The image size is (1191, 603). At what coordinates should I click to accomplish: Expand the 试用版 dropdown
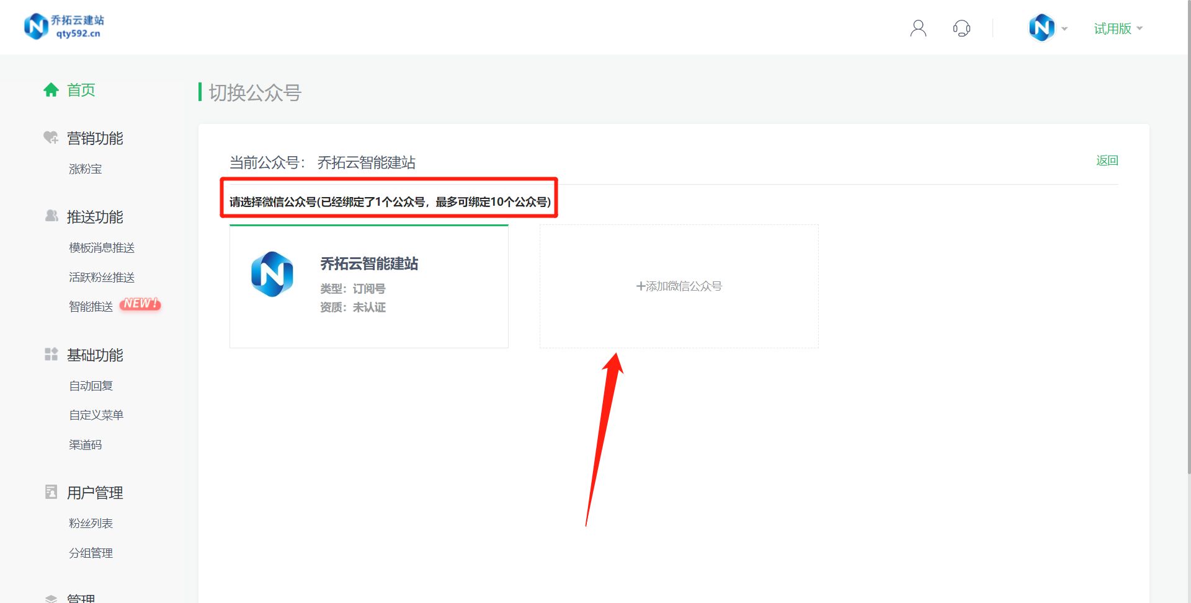[x=1115, y=29]
